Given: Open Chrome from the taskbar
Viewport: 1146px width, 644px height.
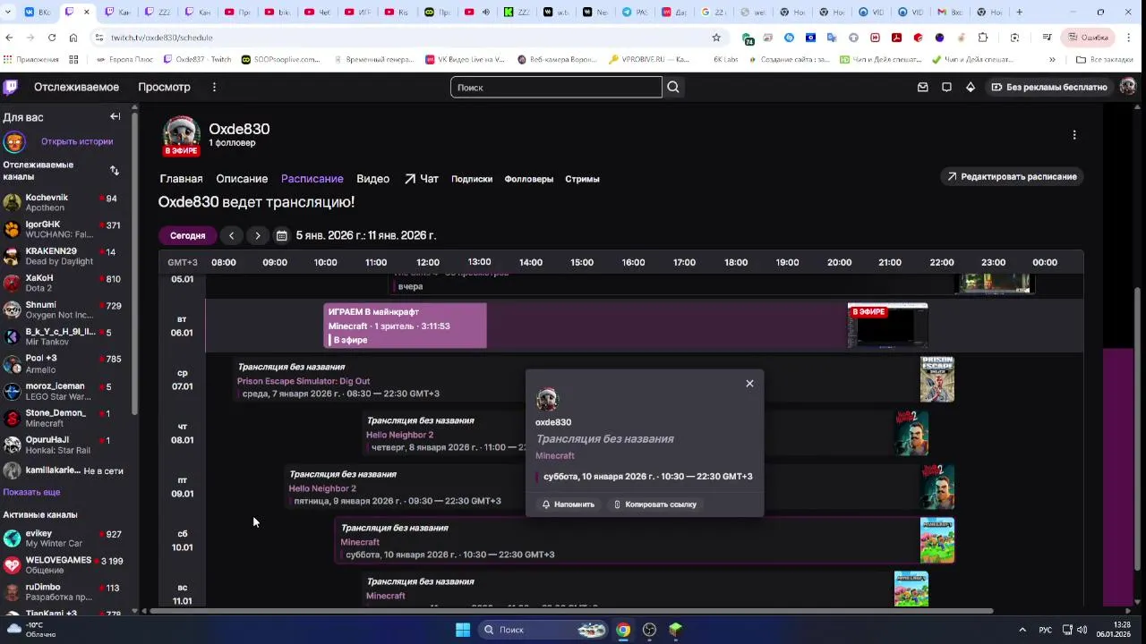Looking at the screenshot, I should pyautogui.click(x=623, y=630).
